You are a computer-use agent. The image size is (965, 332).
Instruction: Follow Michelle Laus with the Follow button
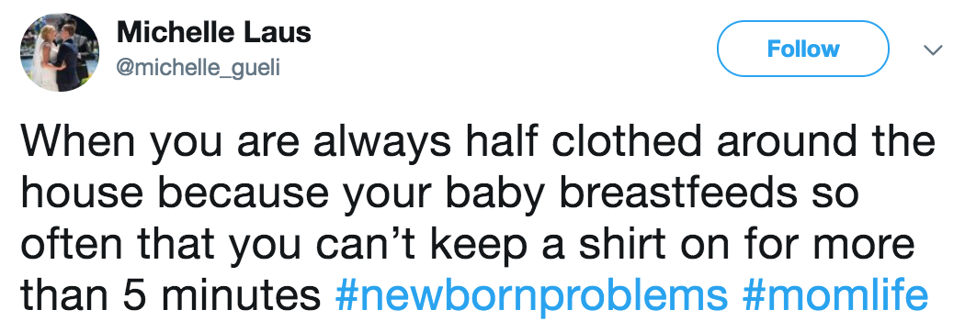pyautogui.click(x=803, y=49)
